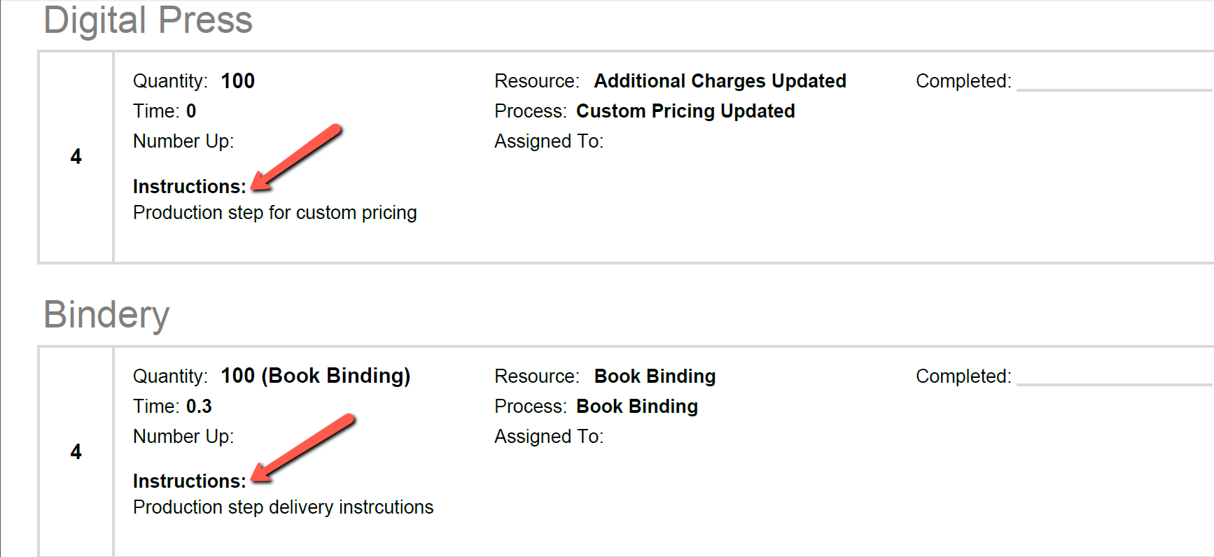
Task: Click the Assigned To label in Digital Press
Action: tap(549, 141)
